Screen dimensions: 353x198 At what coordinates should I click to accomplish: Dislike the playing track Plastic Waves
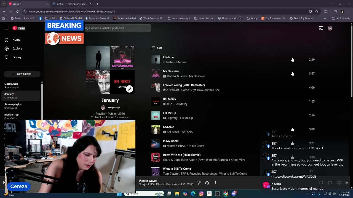199,183
